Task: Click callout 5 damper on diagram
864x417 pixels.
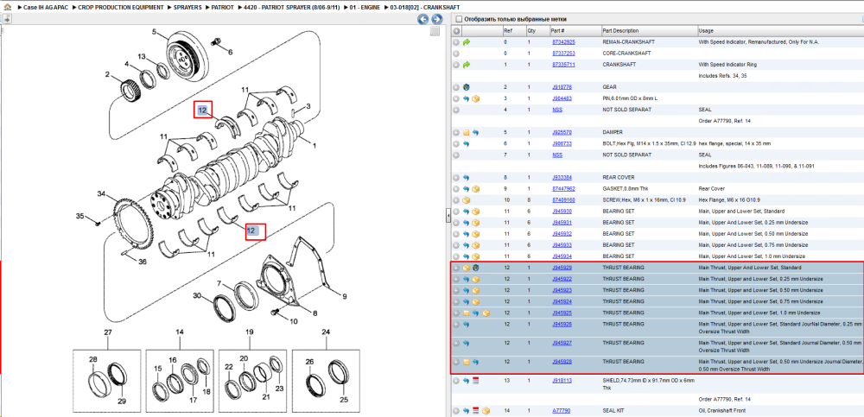Action: click(x=155, y=31)
